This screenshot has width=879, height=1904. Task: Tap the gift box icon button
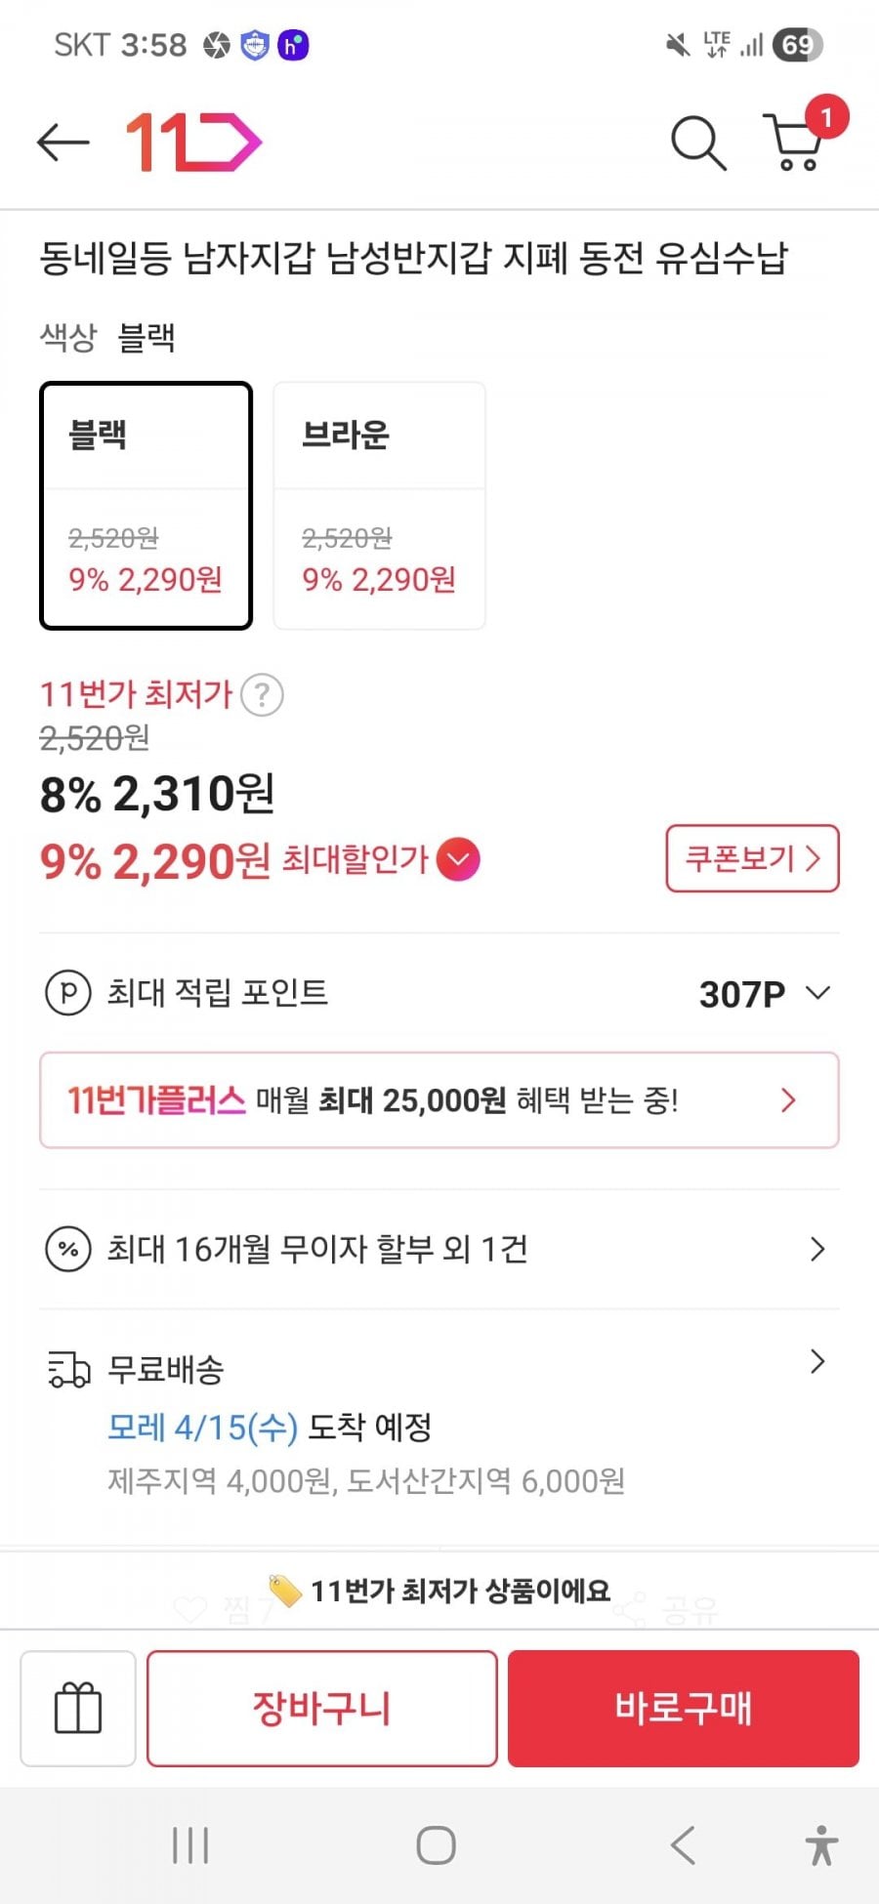[78, 1709]
